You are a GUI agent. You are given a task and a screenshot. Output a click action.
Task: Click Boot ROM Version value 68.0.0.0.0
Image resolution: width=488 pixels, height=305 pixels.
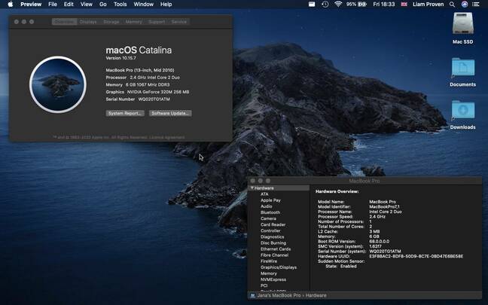[x=379, y=241]
